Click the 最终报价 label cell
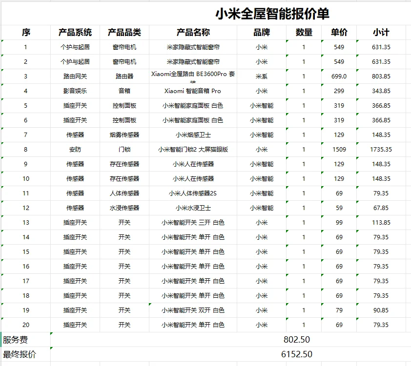Viewport: 411px width, 366px height. (x=16, y=354)
